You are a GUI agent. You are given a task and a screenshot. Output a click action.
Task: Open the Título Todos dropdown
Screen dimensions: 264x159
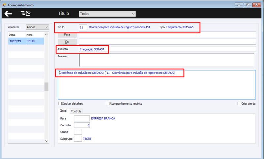(x=107, y=14)
